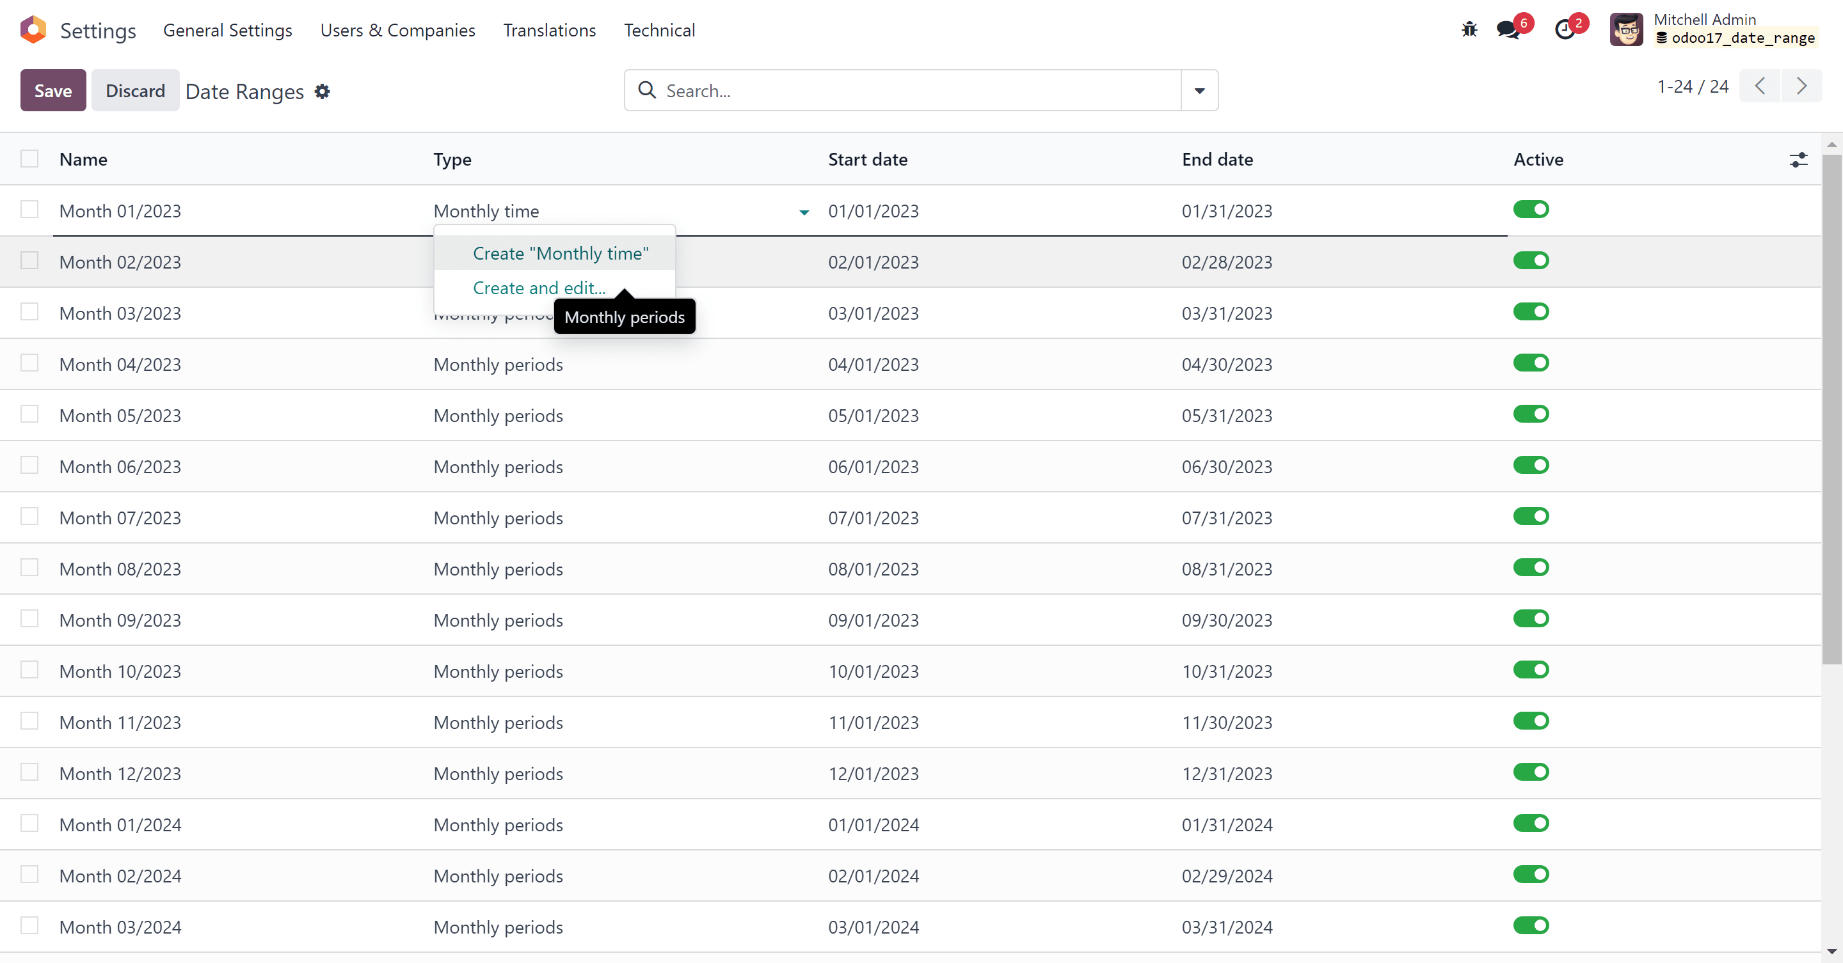The image size is (1843, 963).
Task: Click the Date Ranges gear actions icon
Action: (x=323, y=91)
